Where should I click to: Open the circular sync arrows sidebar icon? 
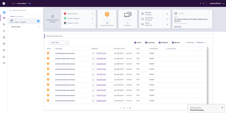(4, 50)
